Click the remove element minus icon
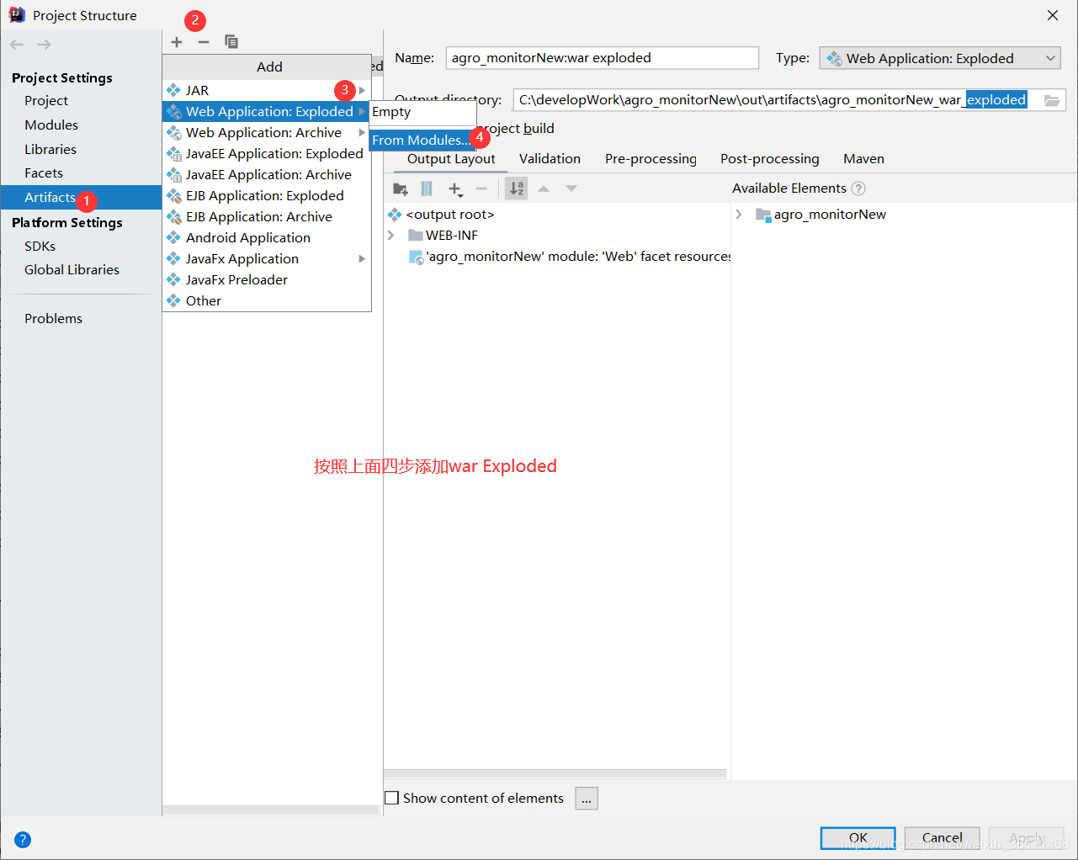 [481, 188]
